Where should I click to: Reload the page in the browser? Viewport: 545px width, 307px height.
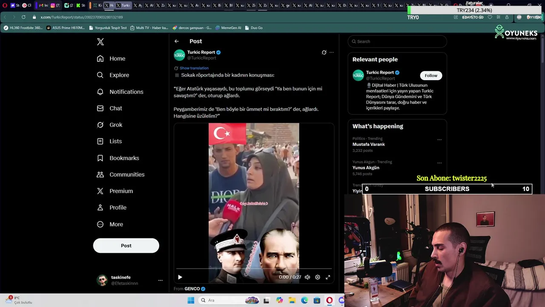point(23,17)
